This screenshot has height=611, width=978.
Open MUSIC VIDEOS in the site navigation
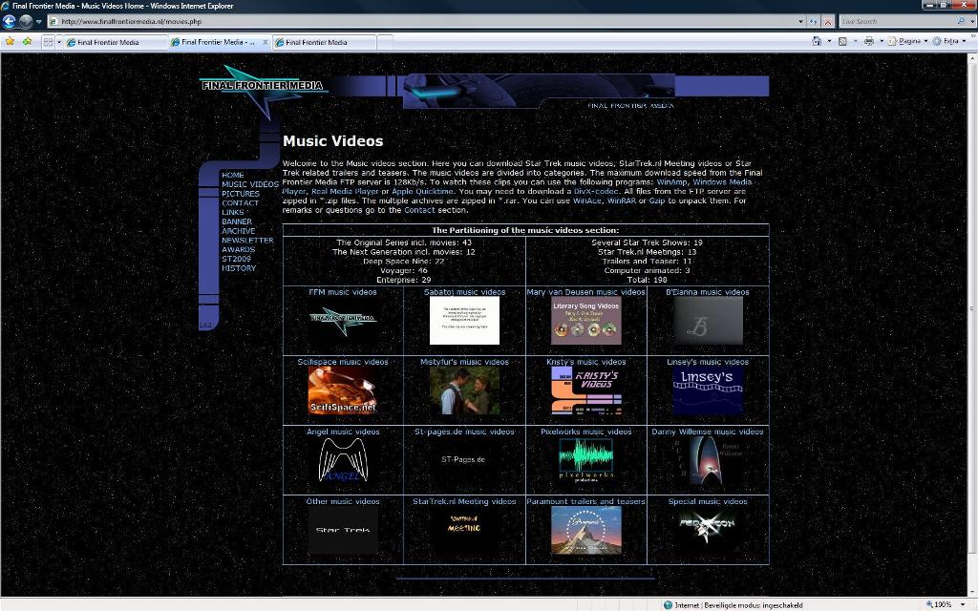click(250, 184)
